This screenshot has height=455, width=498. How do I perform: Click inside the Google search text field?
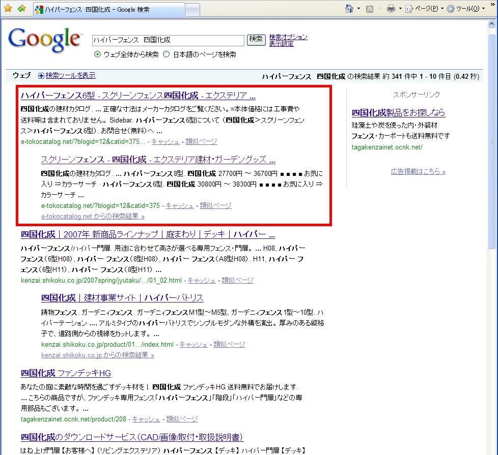[168, 40]
